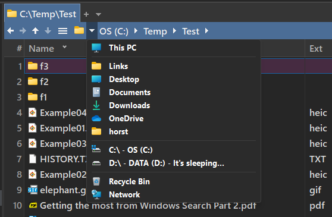332x217 pixels.
Task: Select the C:\Temp\Test tab
Action: click(x=42, y=13)
